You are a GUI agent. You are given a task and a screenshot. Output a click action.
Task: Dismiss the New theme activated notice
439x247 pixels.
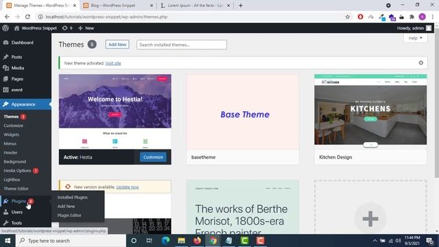[x=420, y=62]
